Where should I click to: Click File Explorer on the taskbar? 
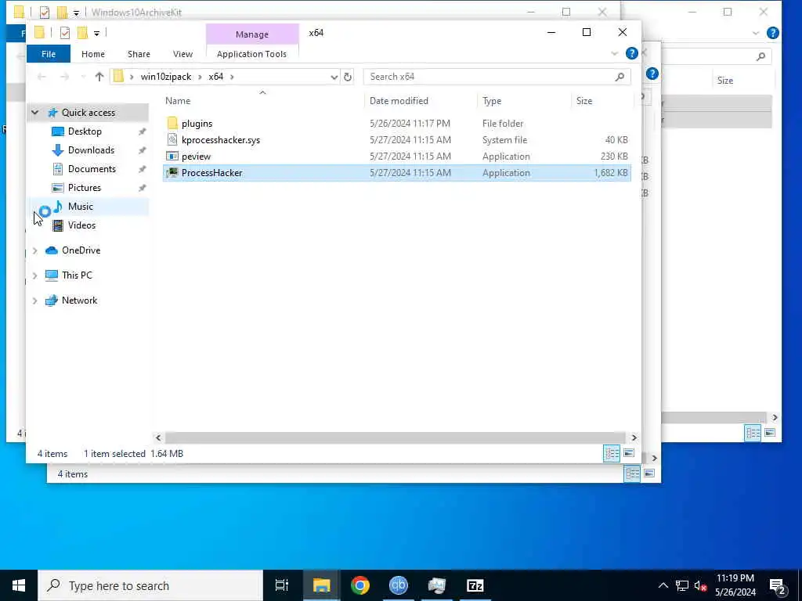click(322, 585)
